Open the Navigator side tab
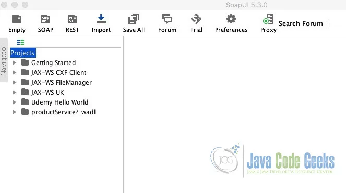The image size is (346, 193). pyautogui.click(x=4, y=60)
